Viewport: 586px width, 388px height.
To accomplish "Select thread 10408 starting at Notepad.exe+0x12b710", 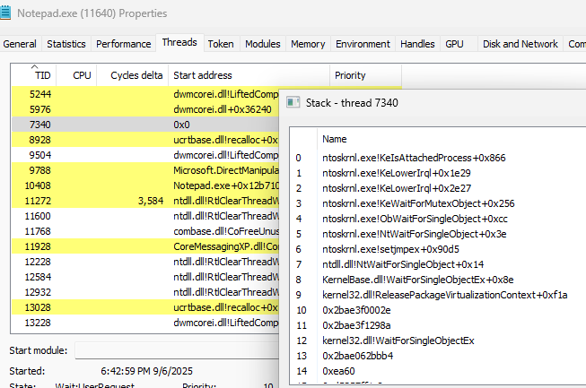I will tap(145, 185).
